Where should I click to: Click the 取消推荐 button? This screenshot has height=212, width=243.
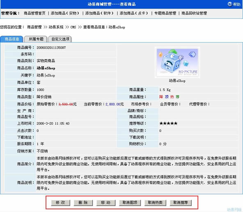pyautogui.click(x=181, y=203)
